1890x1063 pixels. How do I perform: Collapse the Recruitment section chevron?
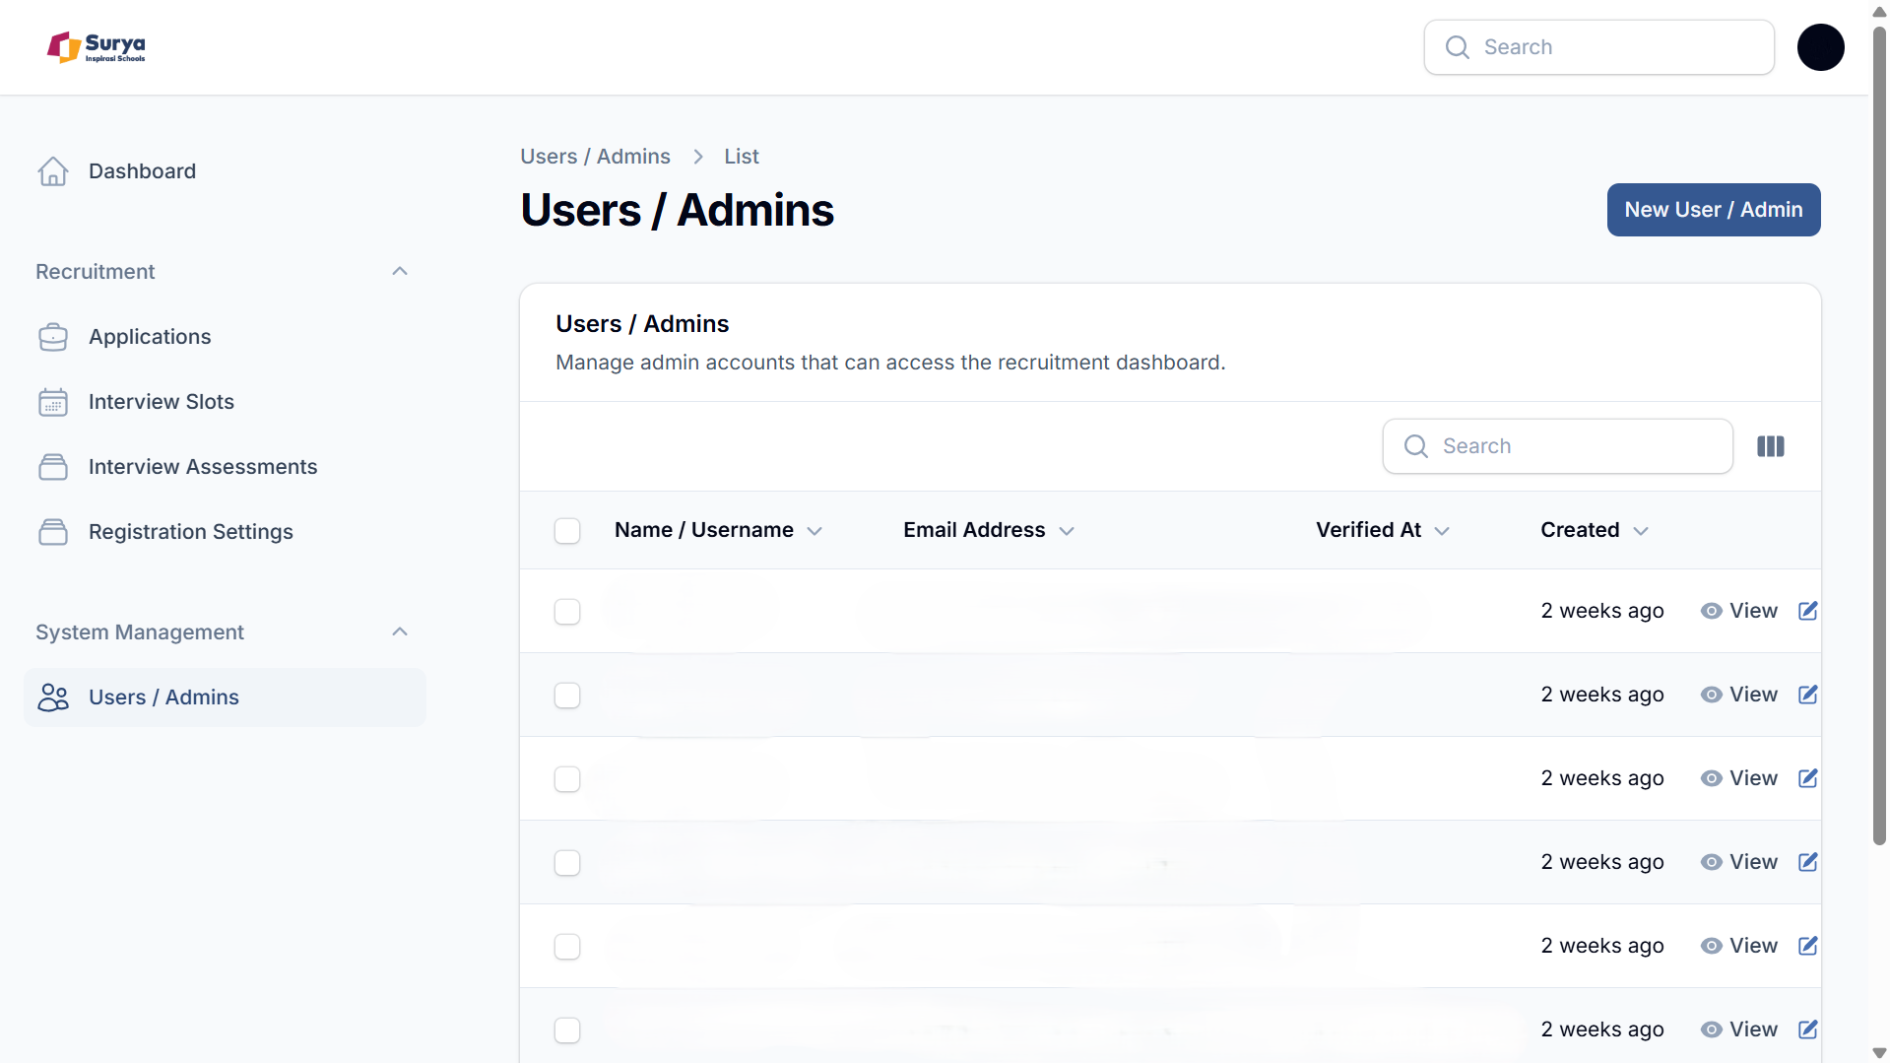(x=400, y=271)
